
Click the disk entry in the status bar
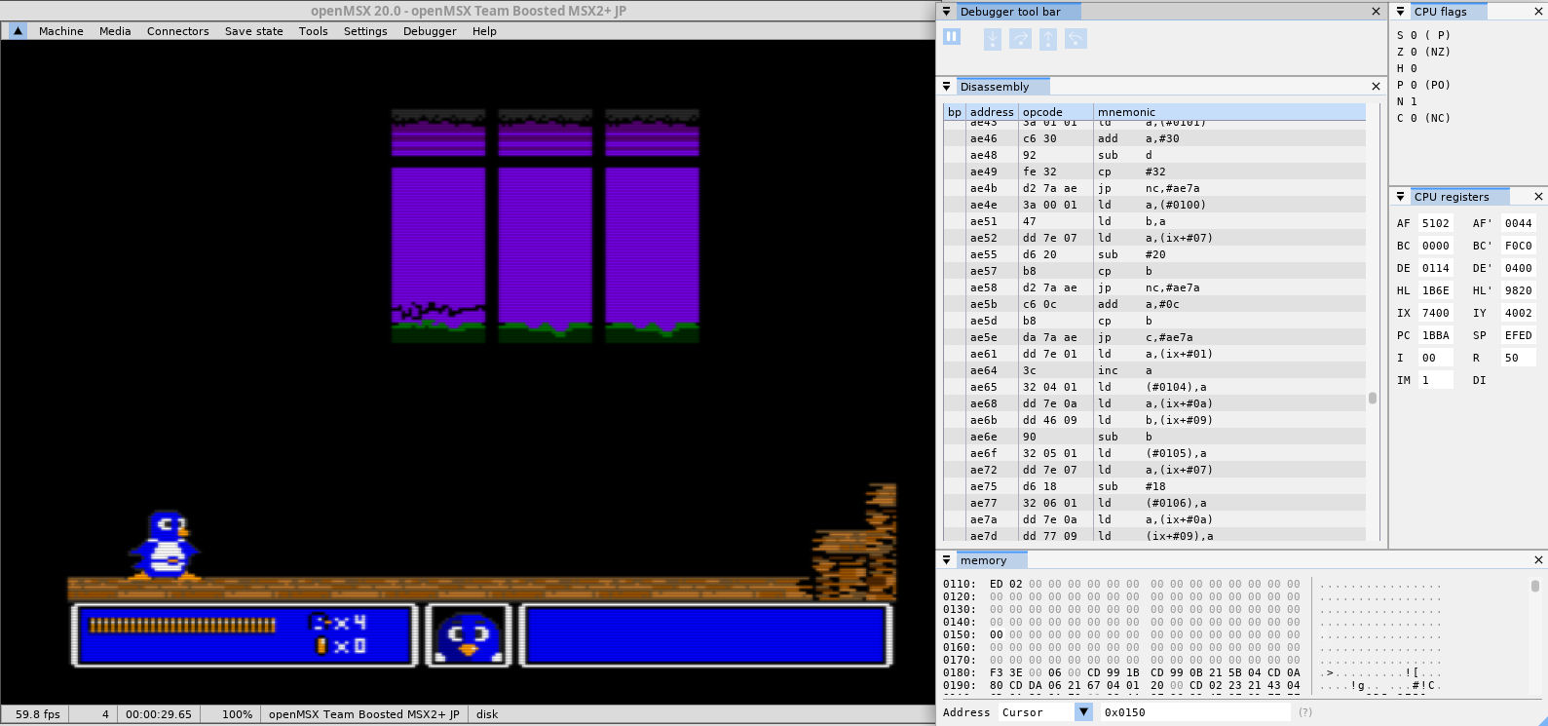pos(487,714)
